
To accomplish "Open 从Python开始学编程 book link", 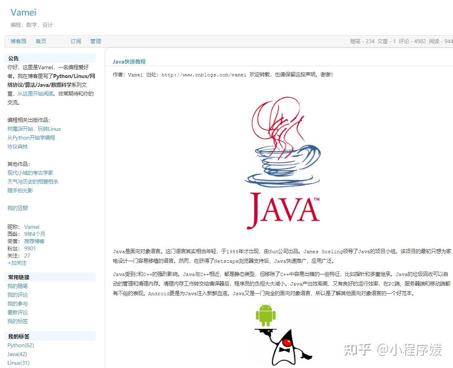I will [31, 138].
